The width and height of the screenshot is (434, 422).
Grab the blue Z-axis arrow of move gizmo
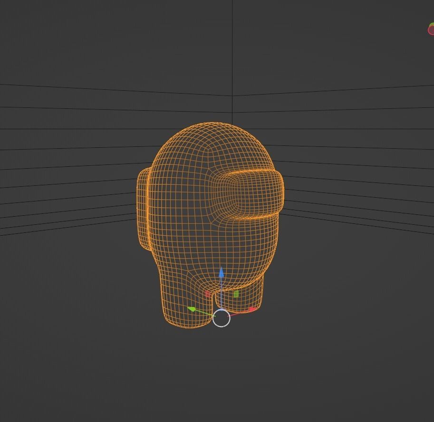point(221,272)
